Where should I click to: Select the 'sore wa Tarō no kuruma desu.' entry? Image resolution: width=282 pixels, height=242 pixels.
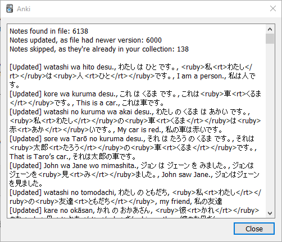(x=133, y=147)
